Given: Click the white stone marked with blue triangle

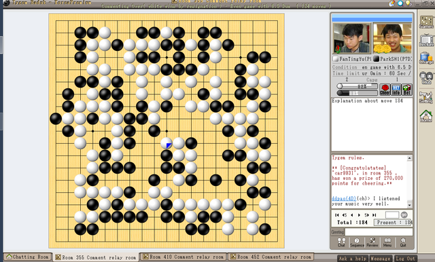Looking at the screenshot, I should point(167,143).
